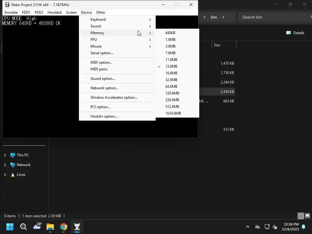Select the 2,454 KB file row
The width and height of the screenshot is (312, 234).
point(217,92)
